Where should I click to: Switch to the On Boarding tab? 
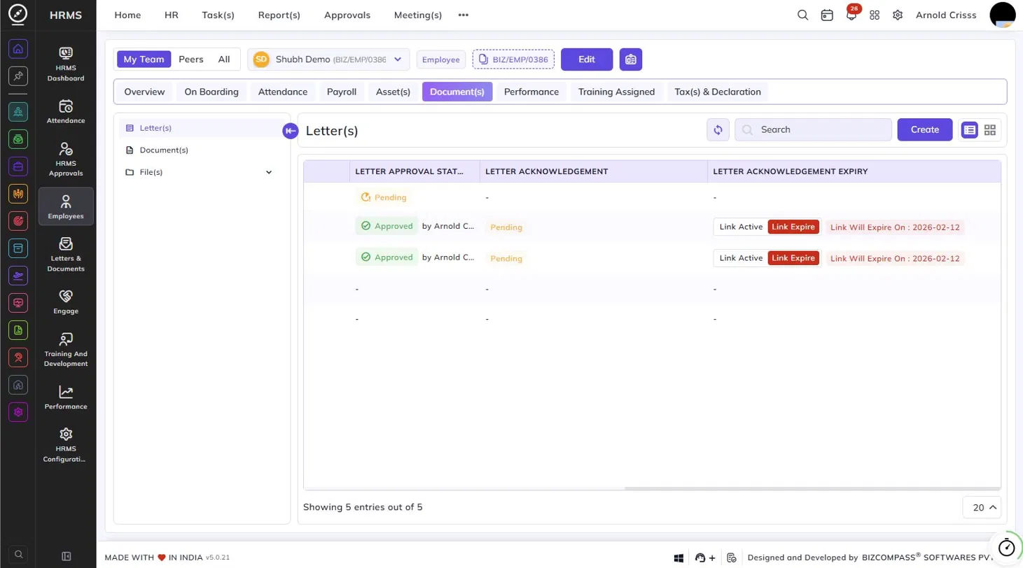tap(211, 92)
